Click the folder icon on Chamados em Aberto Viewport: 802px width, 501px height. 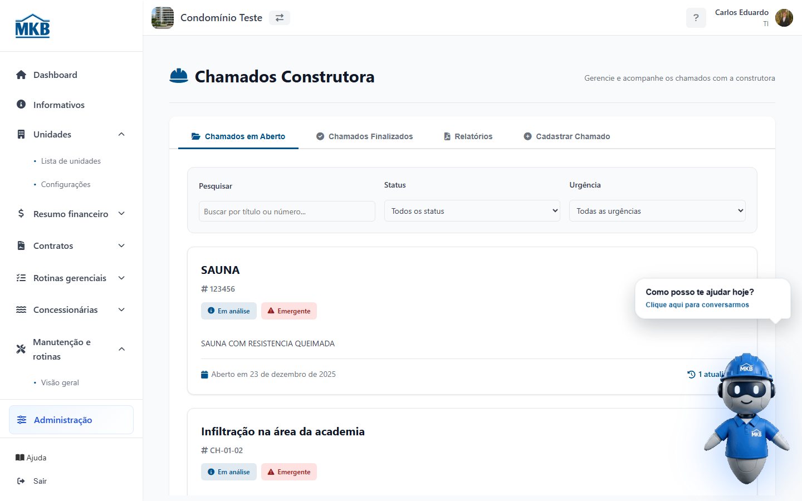click(x=196, y=136)
